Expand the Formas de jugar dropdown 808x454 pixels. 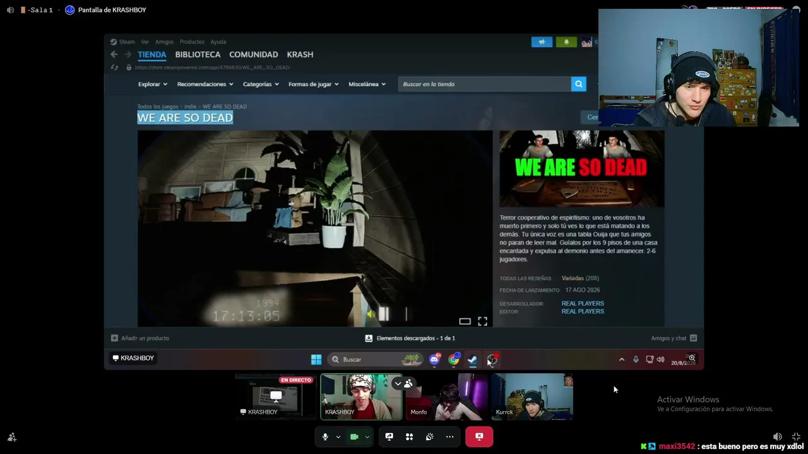pyautogui.click(x=313, y=84)
